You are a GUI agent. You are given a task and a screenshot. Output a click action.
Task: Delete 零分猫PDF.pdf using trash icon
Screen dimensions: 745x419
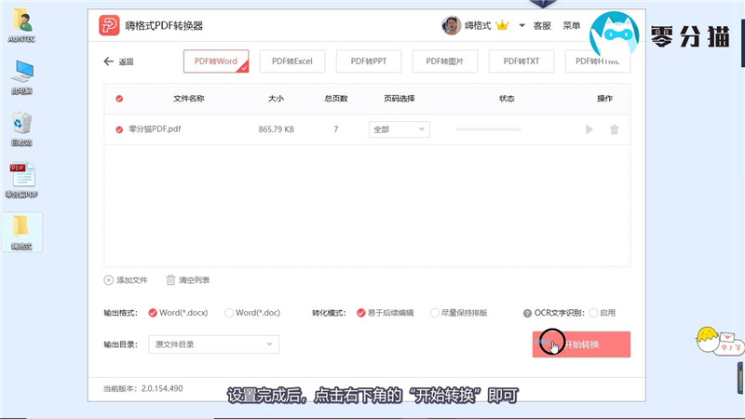(x=615, y=129)
